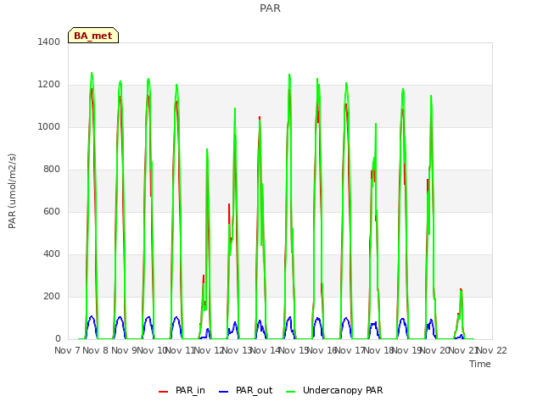Click the blue PAR_out legend swatch
This screenshot has height=407, width=543.
point(224,392)
